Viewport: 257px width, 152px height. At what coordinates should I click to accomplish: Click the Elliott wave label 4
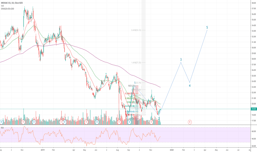point(190,86)
